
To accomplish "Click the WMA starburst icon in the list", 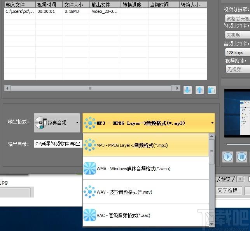I will (90, 168).
